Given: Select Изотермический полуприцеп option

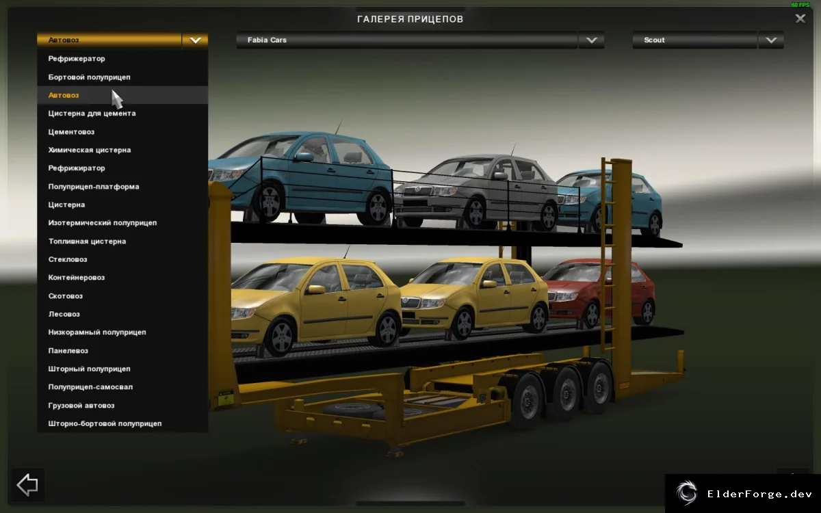Looking at the screenshot, I should pos(122,223).
